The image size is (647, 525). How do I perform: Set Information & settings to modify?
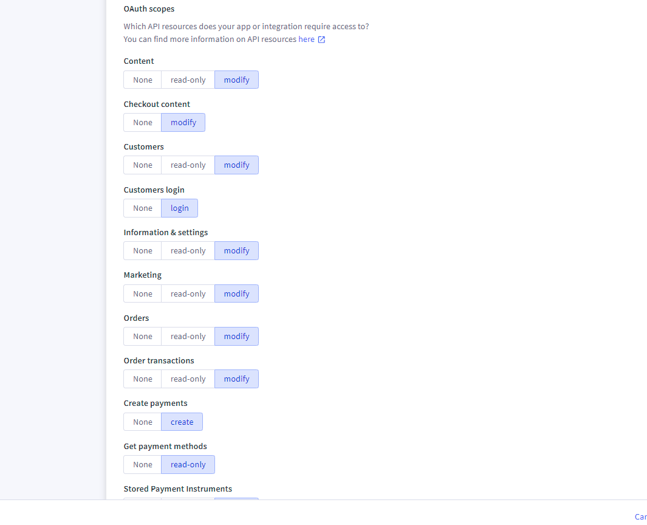click(x=236, y=250)
